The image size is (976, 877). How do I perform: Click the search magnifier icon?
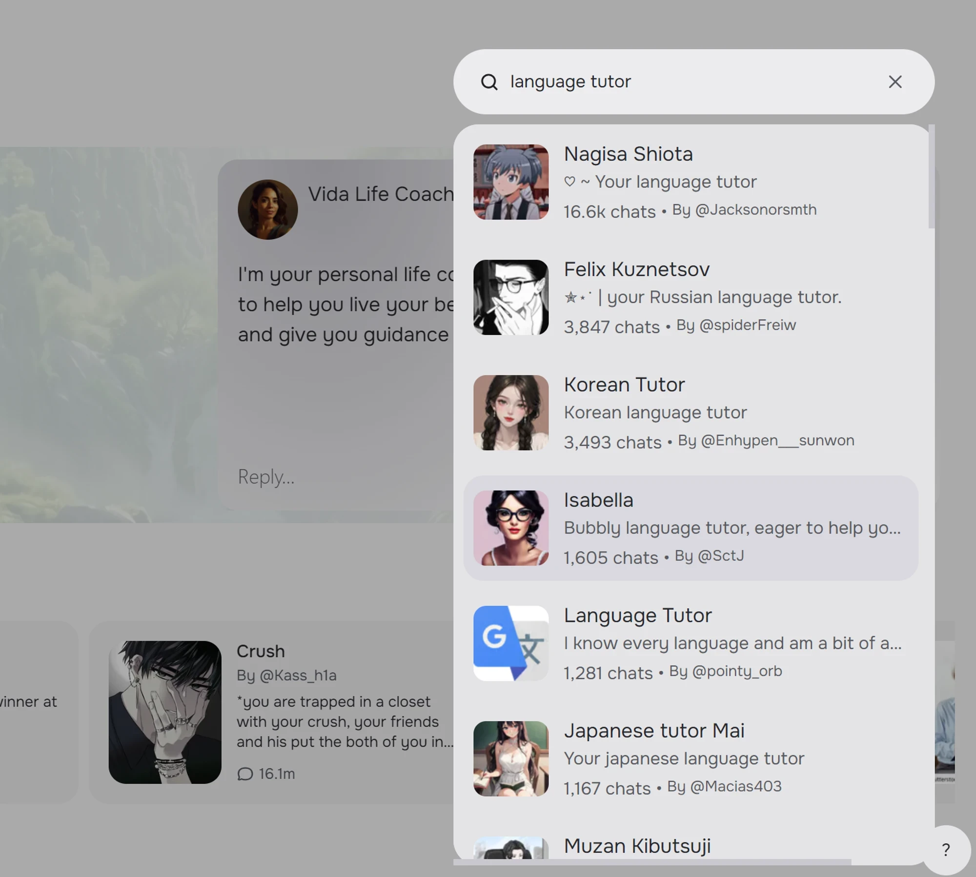pyautogui.click(x=489, y=82)
